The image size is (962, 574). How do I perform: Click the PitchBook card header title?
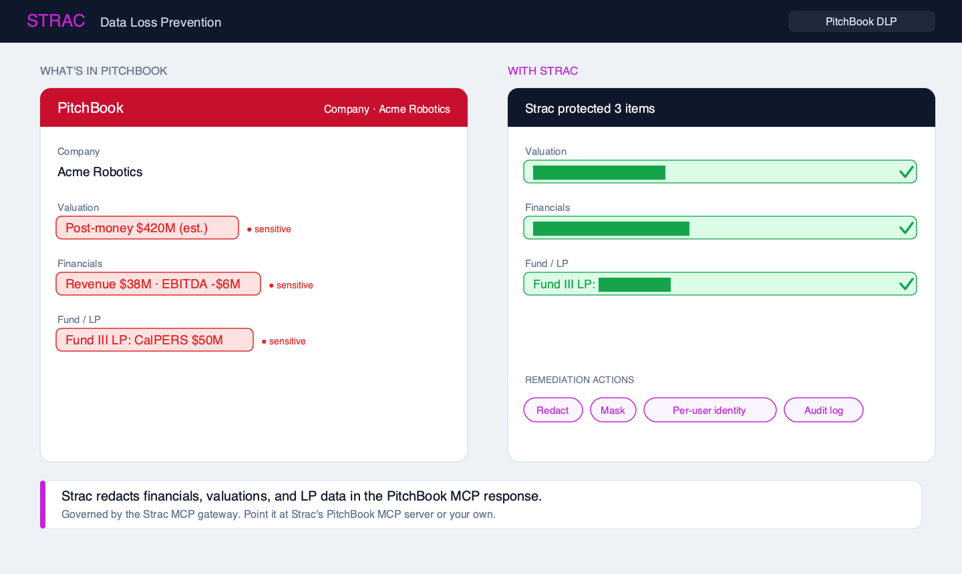(91, 107)
